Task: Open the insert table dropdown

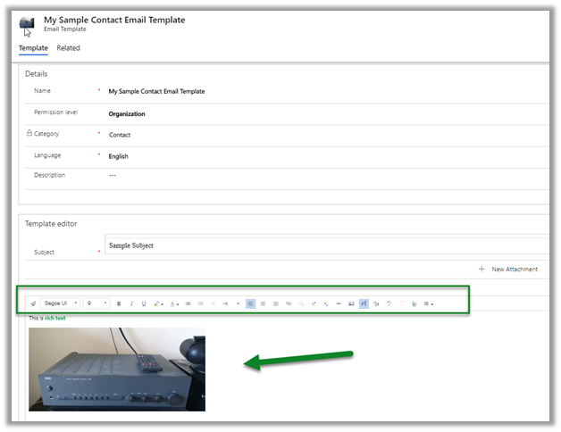Action: point(429,303)
